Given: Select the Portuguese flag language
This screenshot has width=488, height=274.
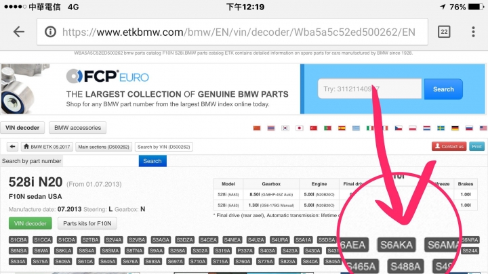Looking at the screenshot, I should pos(327,128).
